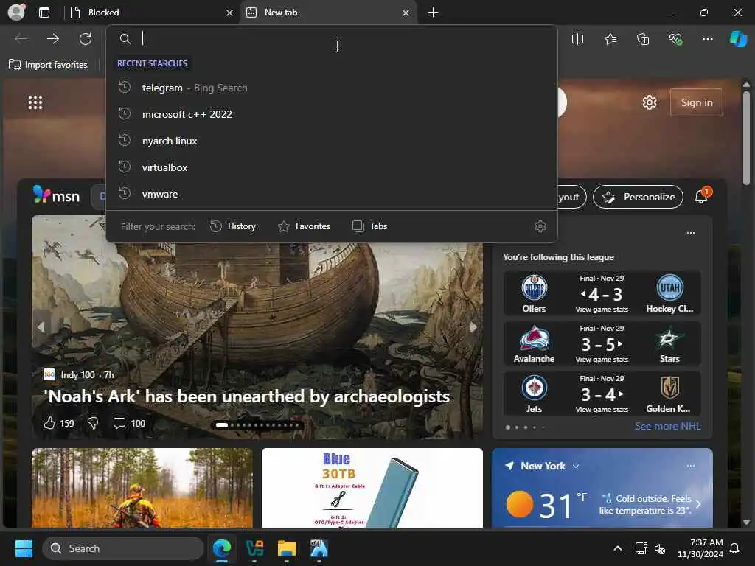The height and width of the screenshot is (566, 755).
Task: Open the Favorites star toolbar icon
Action: point(610,39)
